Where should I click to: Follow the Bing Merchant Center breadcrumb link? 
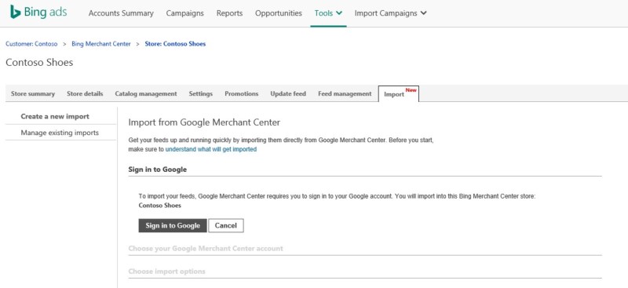pos(101,44)
